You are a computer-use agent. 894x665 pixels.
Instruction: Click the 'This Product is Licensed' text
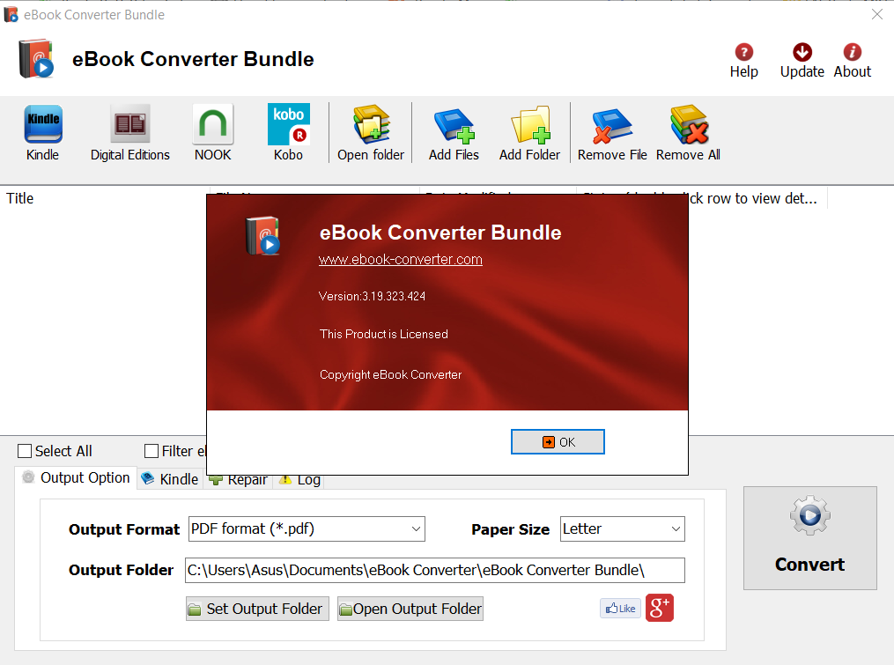pyautogui.click(x=384, y=334)
